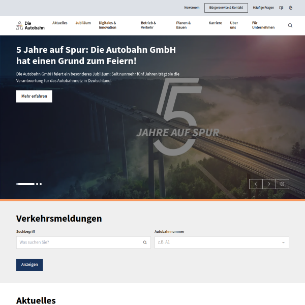Image resolution: width=305 pixels, height=305 pixels.
Task: Click the Anzeigen button
Action: pos(29,265)
